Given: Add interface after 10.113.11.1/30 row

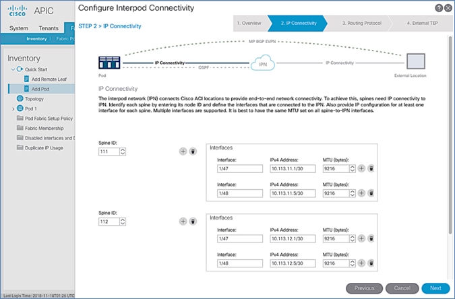Looking at the screenshot, I should [x=361, y=168].
